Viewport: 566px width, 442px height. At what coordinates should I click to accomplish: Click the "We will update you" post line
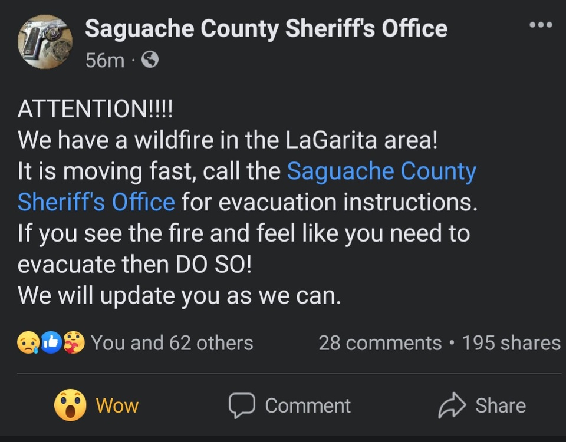coord(180,295)
